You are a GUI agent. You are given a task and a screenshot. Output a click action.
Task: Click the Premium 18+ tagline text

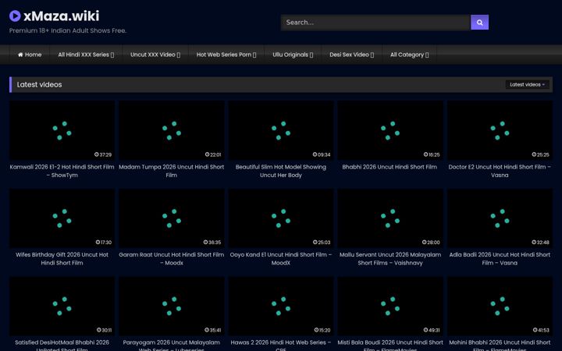(x=68, y=30)
